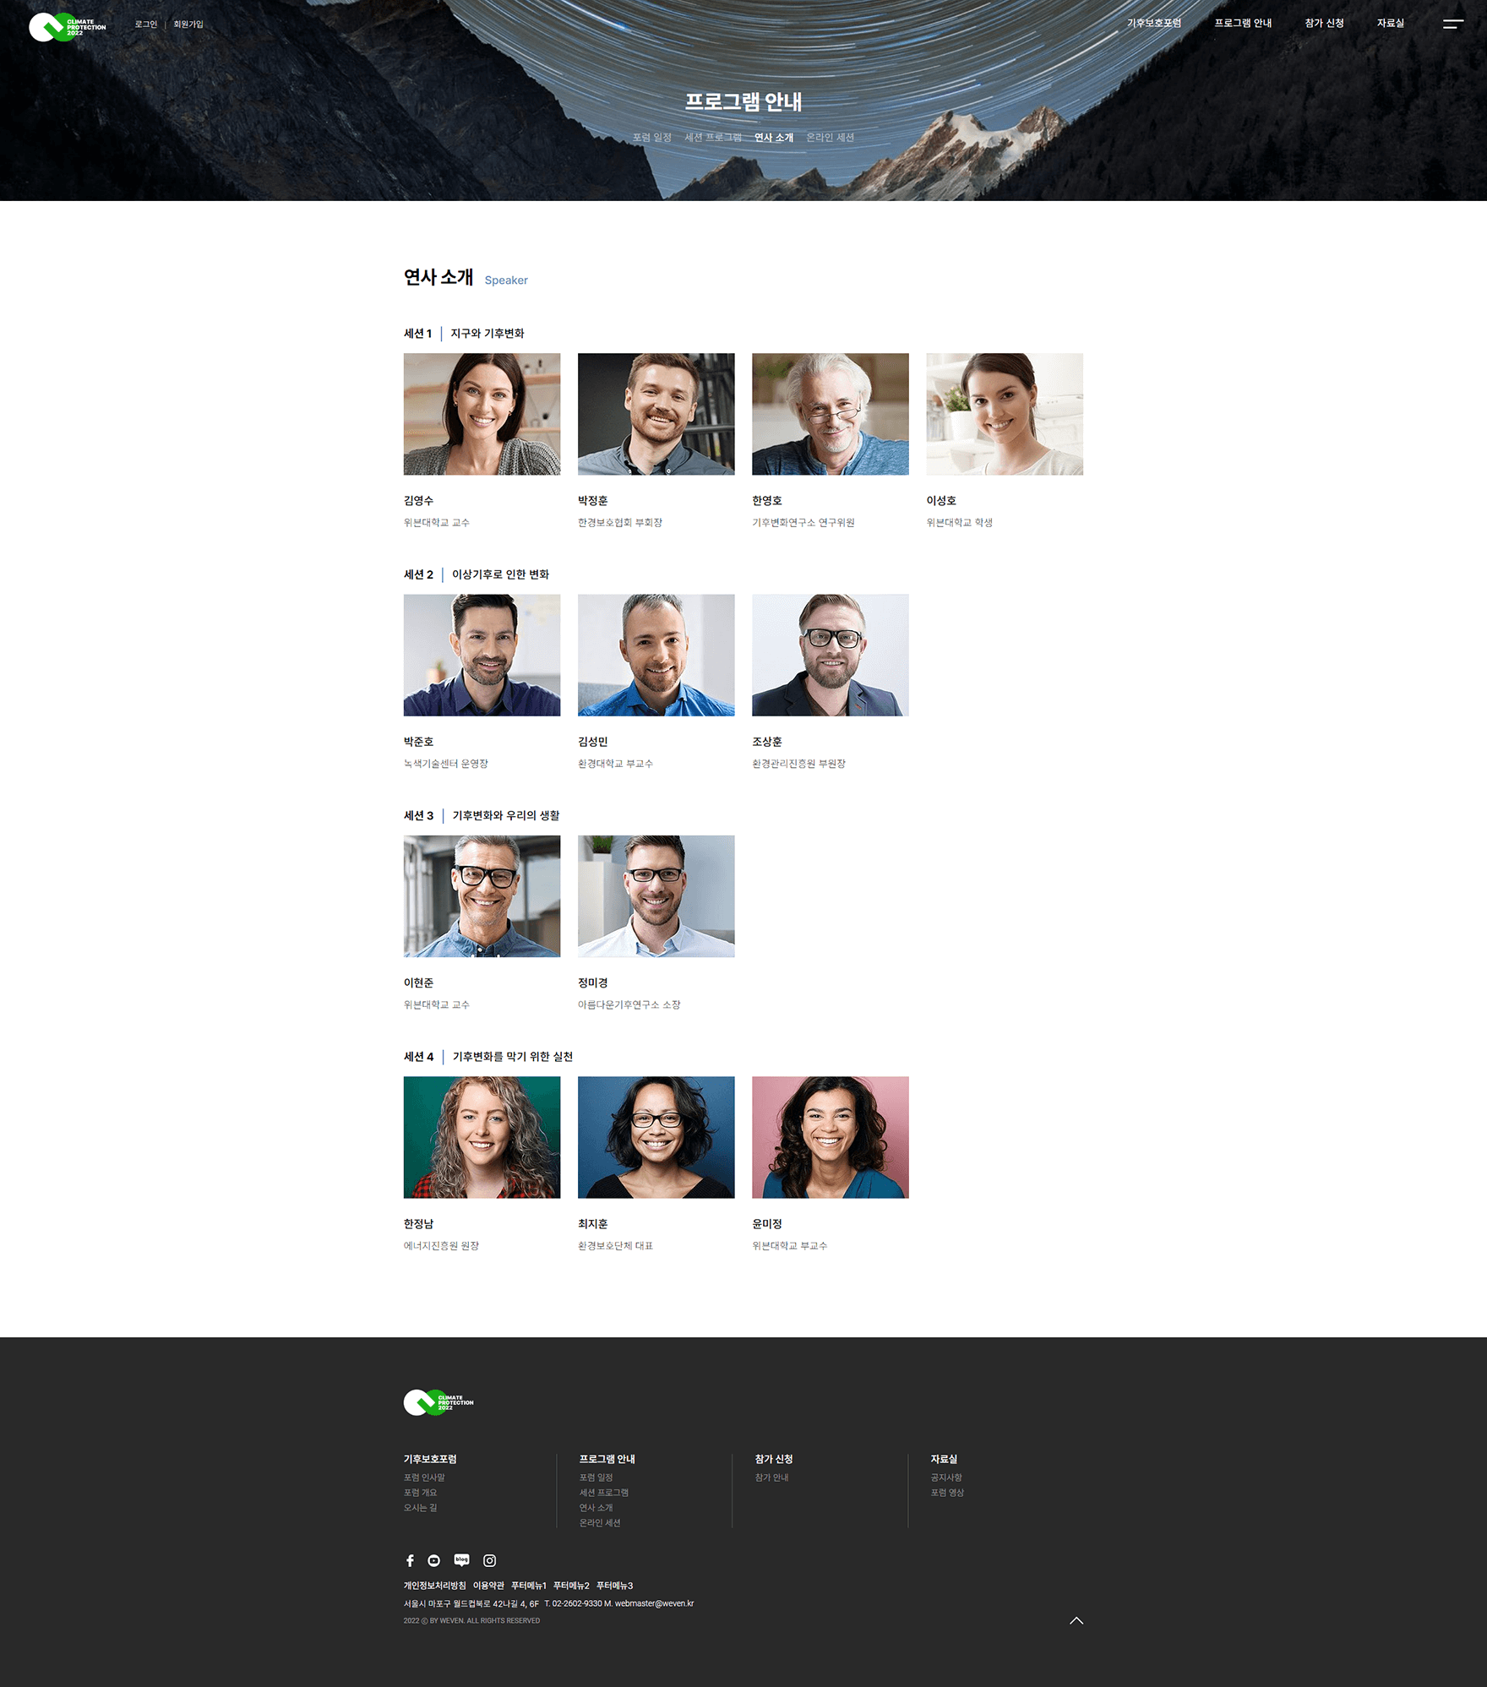Open speaker 조상훈's photo

coord(830,655)
